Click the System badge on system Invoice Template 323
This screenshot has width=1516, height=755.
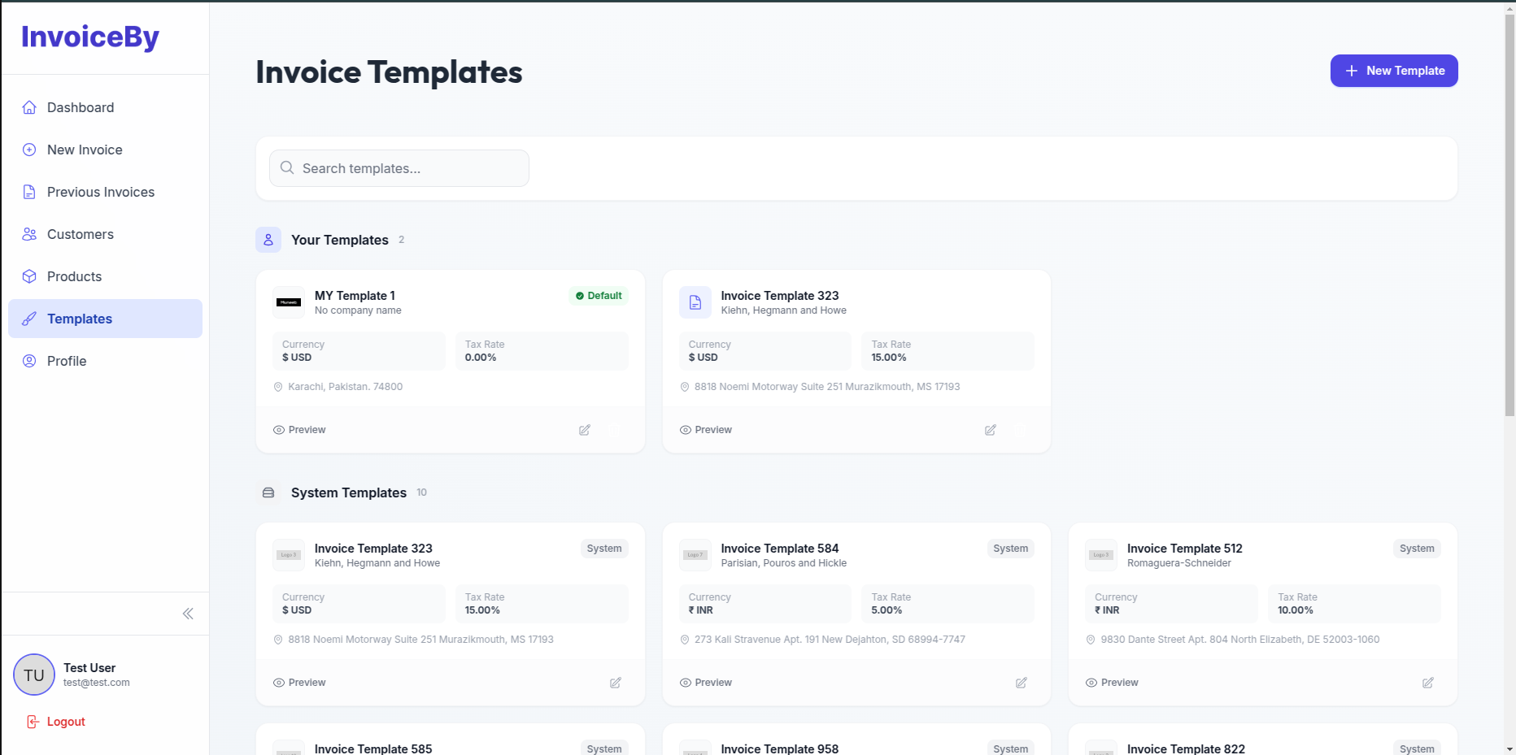(x=604, y=549)
